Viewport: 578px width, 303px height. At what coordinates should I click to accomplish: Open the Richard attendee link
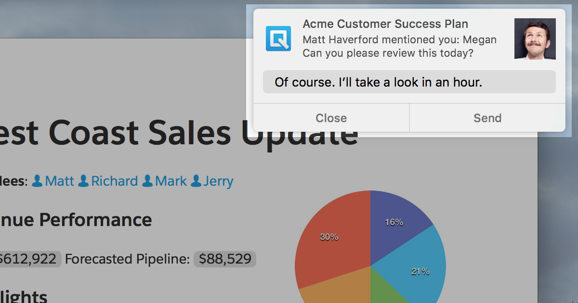(x=115, y=181)
